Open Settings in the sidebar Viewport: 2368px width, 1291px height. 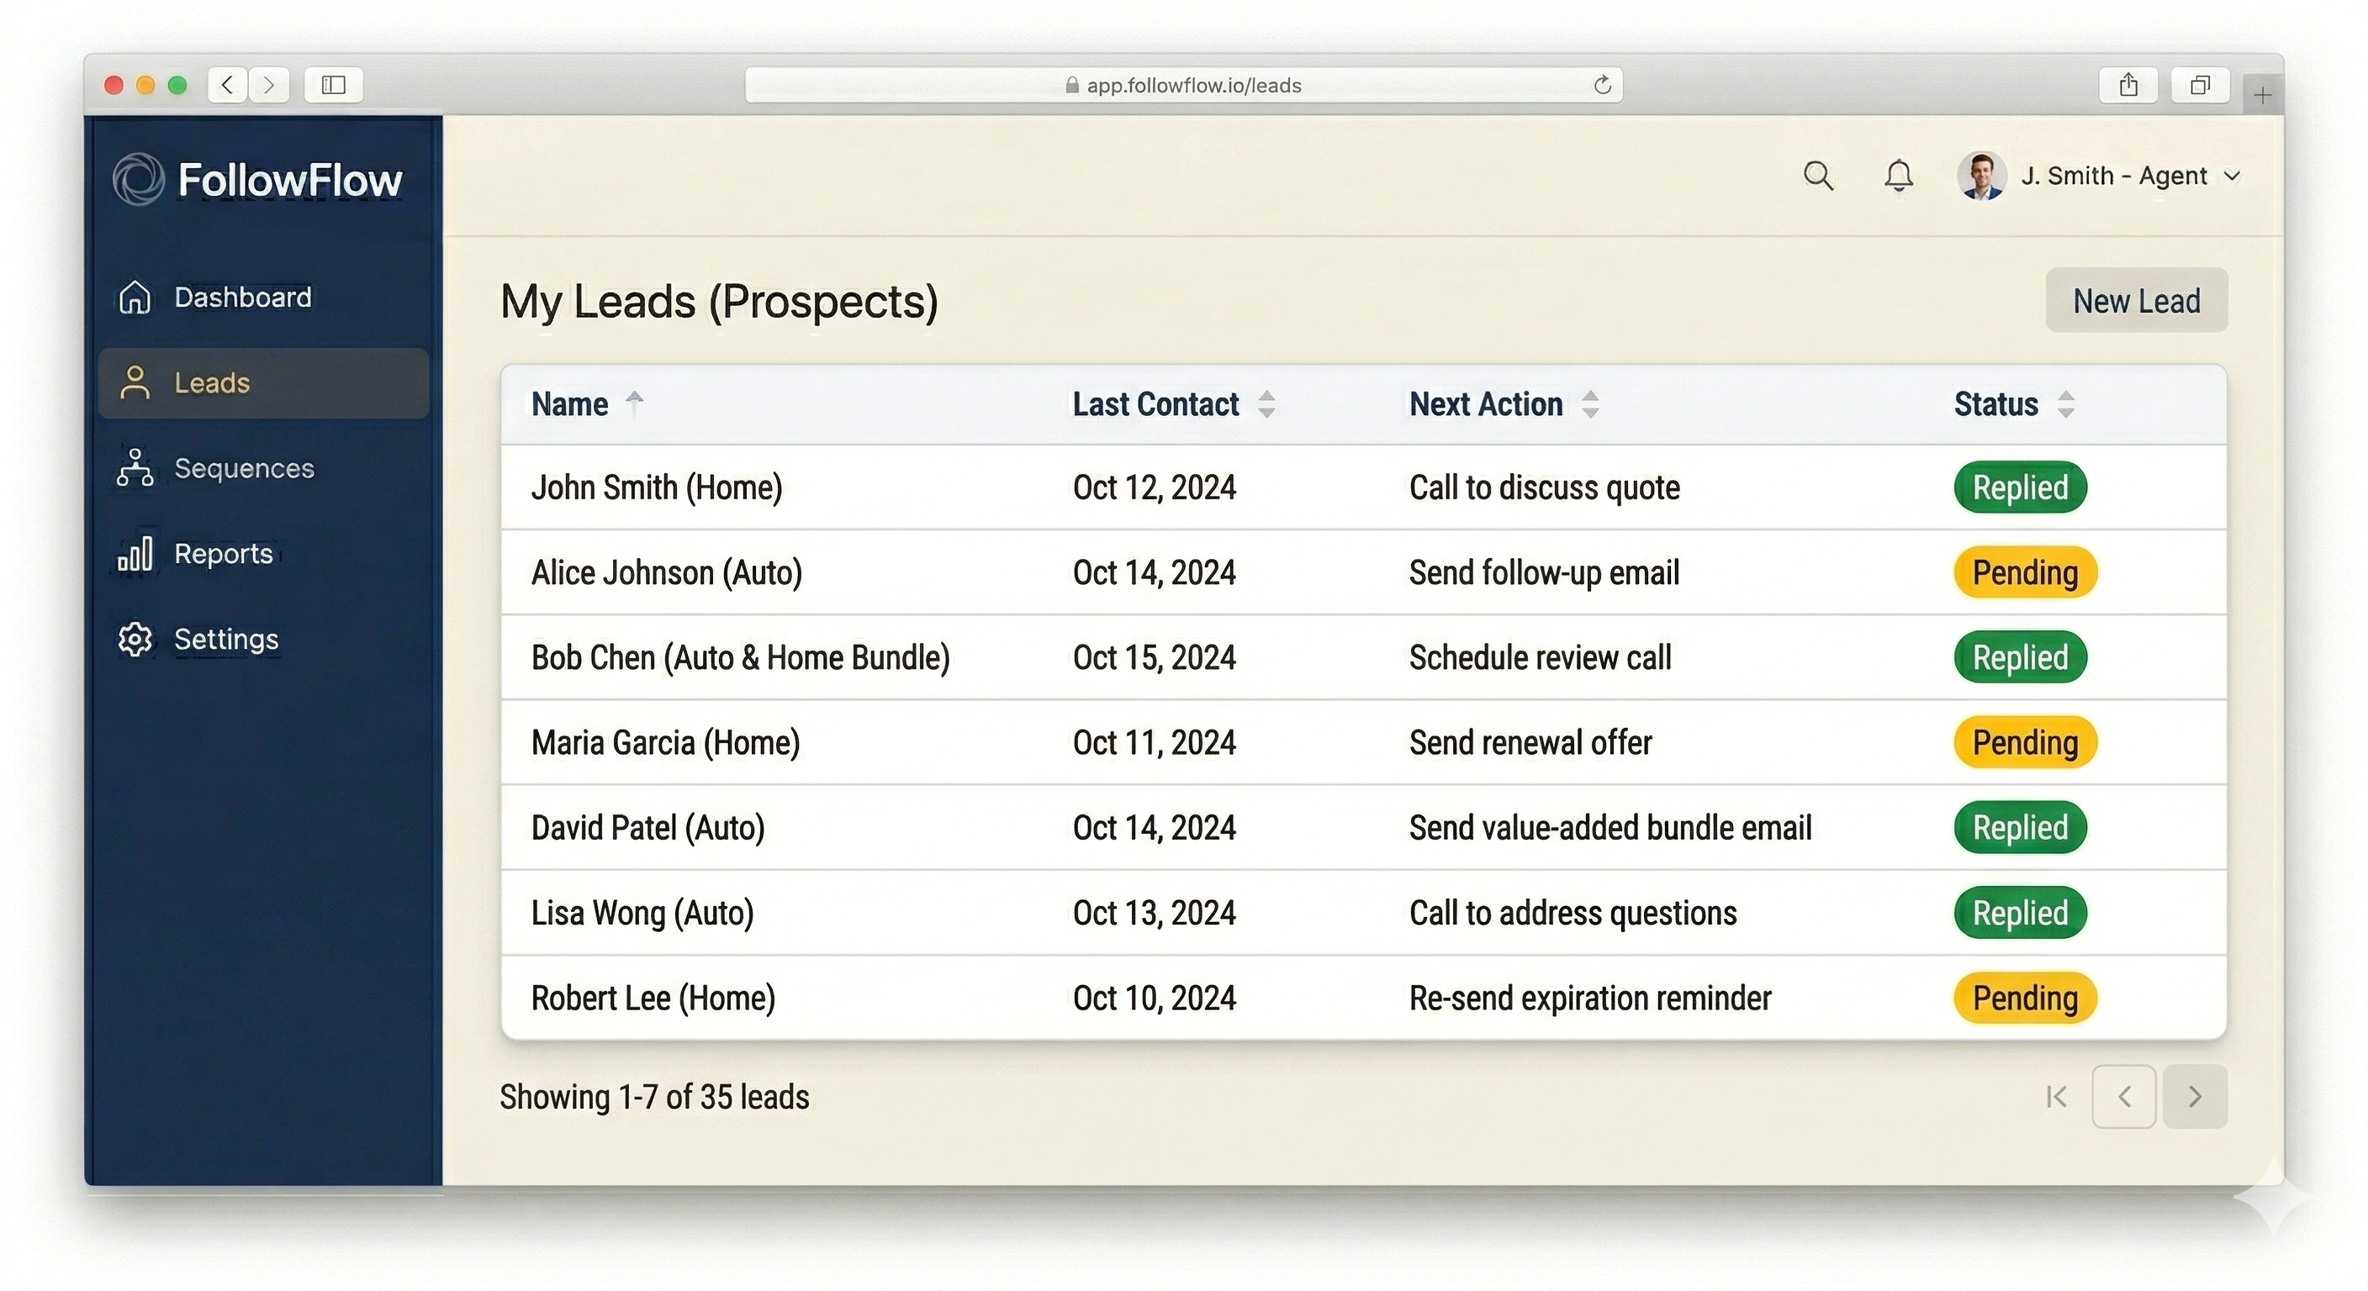click(264, 639)
